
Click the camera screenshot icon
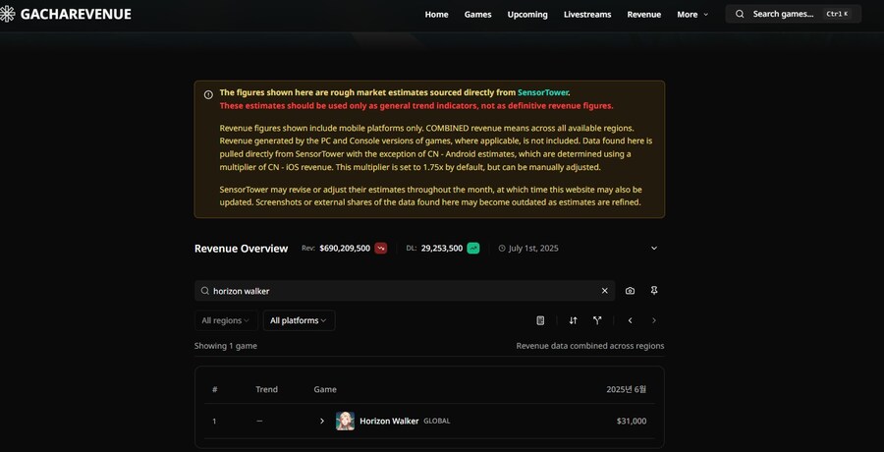[x=630, y=291]
